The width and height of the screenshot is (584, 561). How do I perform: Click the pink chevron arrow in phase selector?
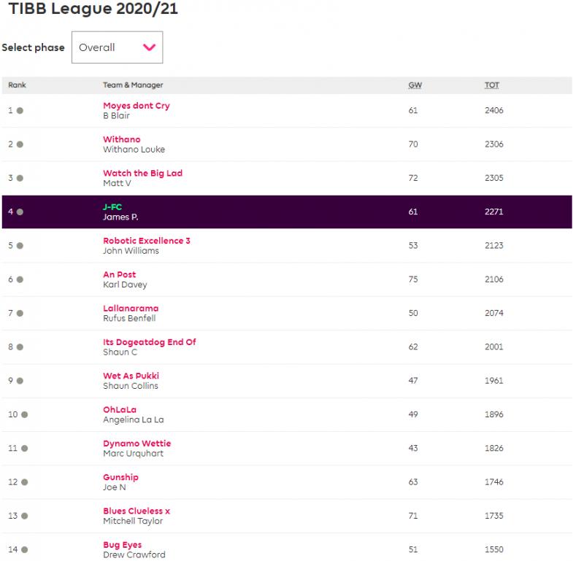click(150, 48)
